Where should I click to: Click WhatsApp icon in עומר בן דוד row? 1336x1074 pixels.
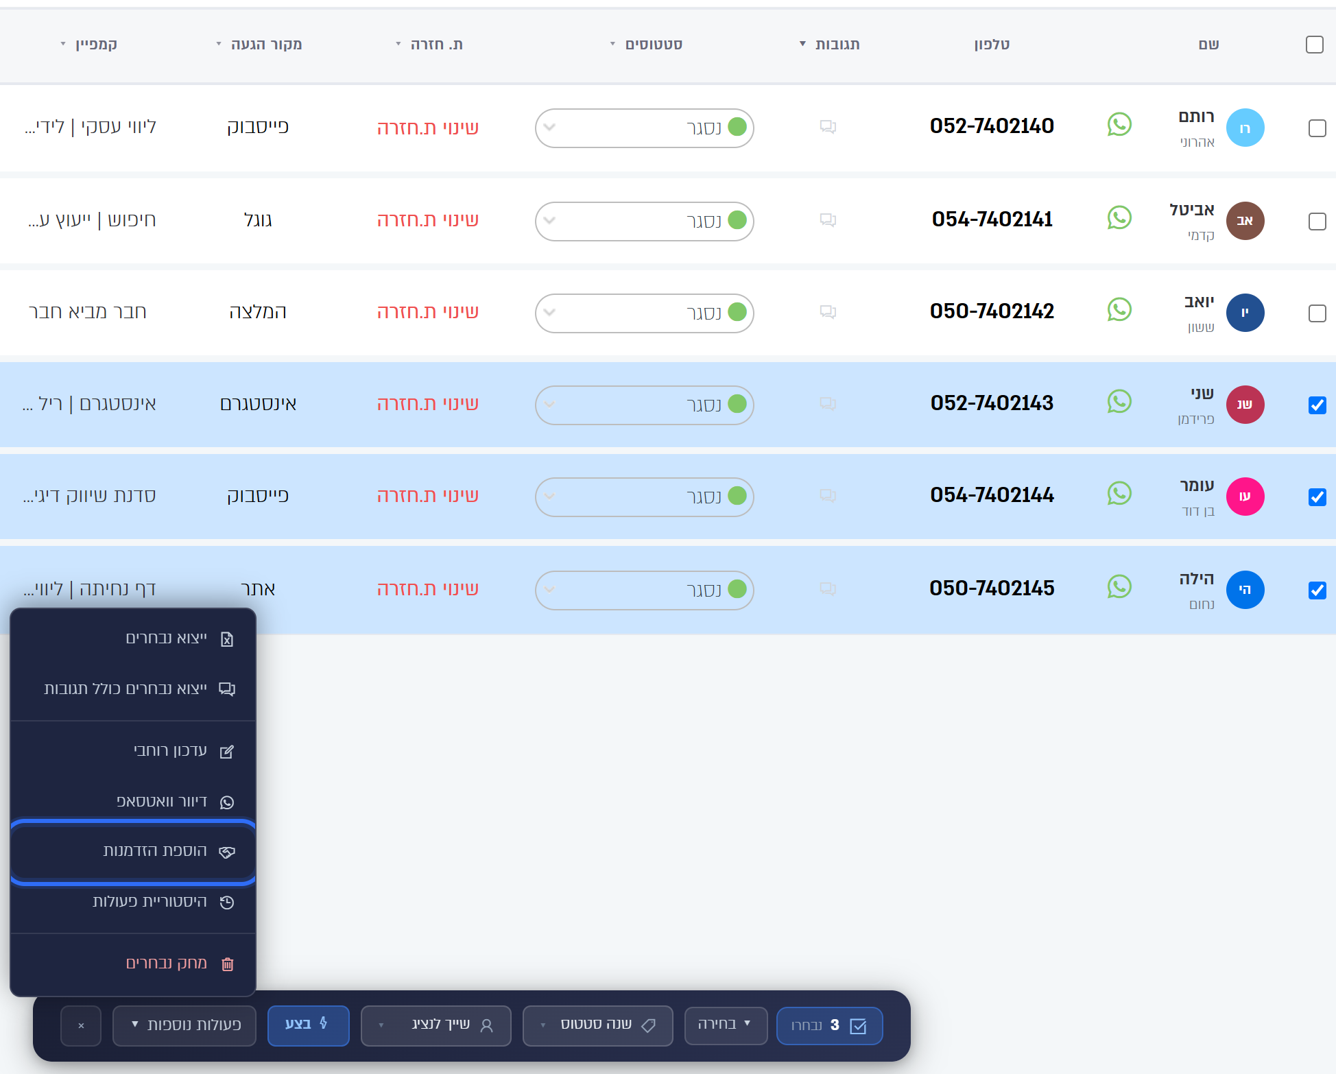point(1119,494)
